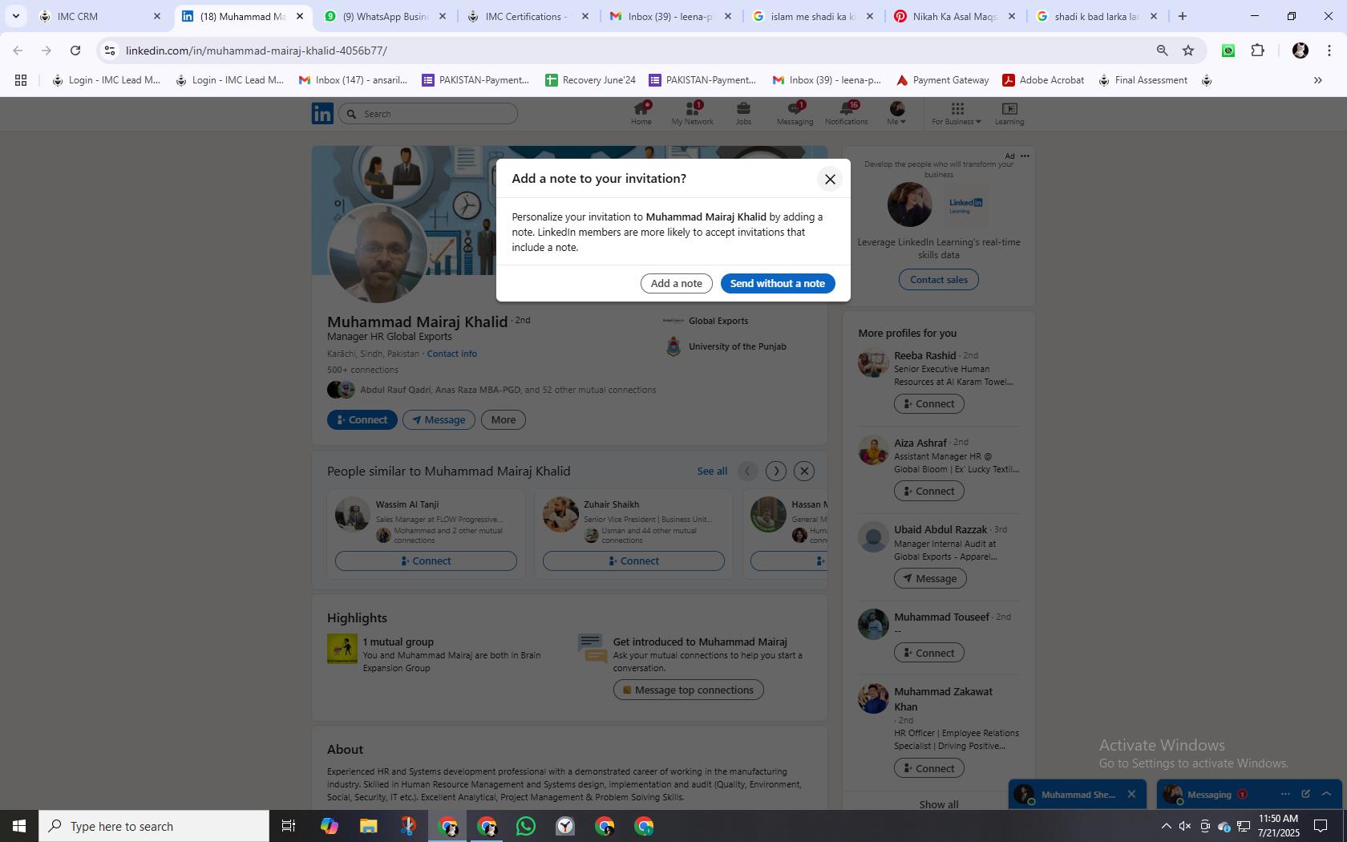Viewport: 1347px width, 842px height.
Task: Open Messaging nav icon
Action: (795, 113)
